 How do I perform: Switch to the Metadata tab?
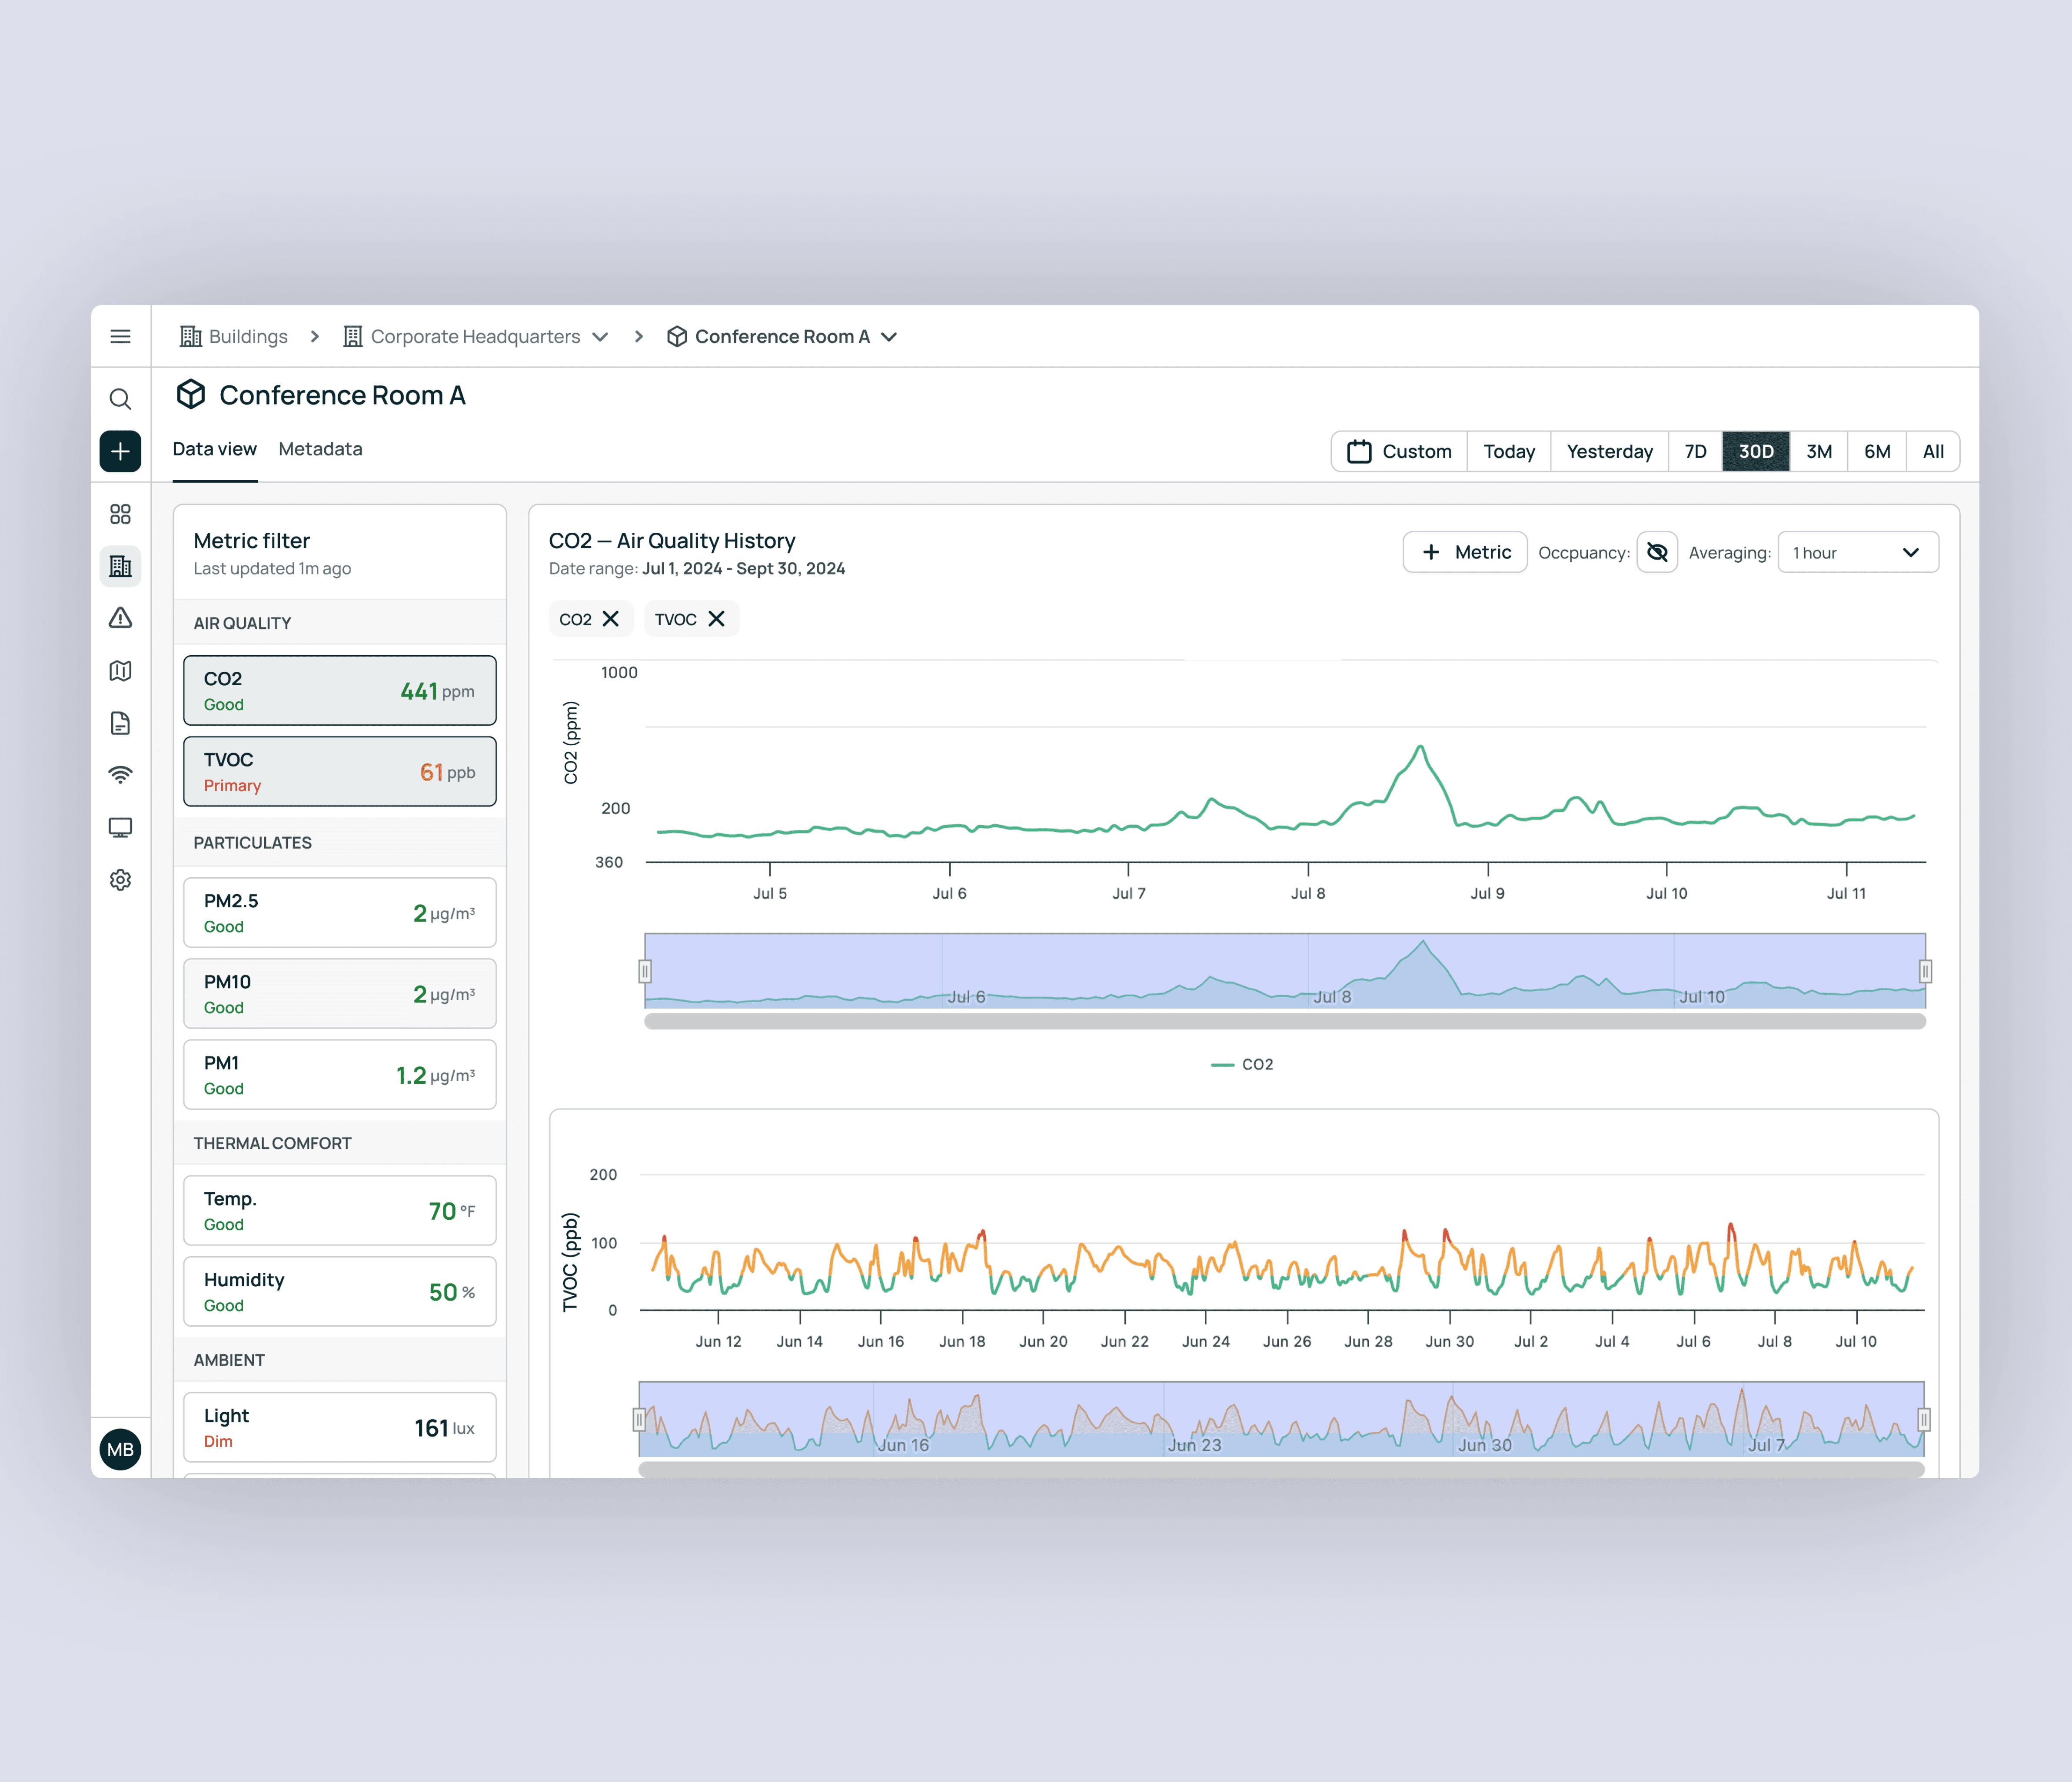(x=320, y=450)
